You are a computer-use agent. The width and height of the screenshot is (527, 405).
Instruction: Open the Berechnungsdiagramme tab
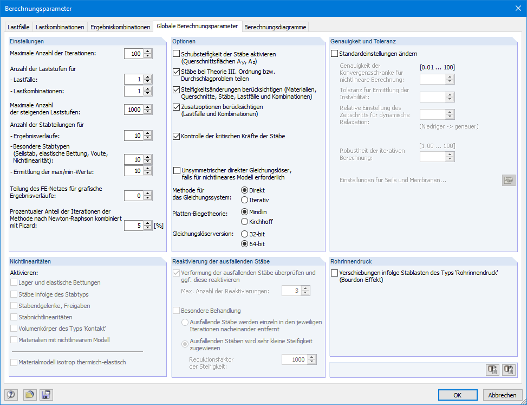point(275,26)
